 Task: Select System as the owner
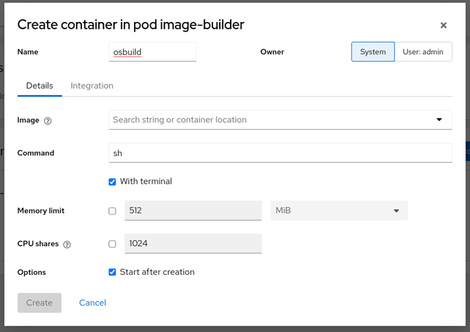373,52
